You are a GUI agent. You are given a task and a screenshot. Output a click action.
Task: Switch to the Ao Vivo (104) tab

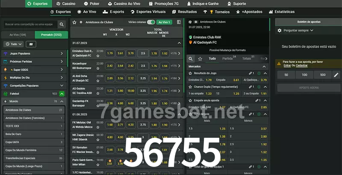(18, 35)
